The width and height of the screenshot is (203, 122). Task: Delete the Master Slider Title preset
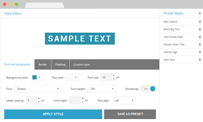tap(200, 45)
